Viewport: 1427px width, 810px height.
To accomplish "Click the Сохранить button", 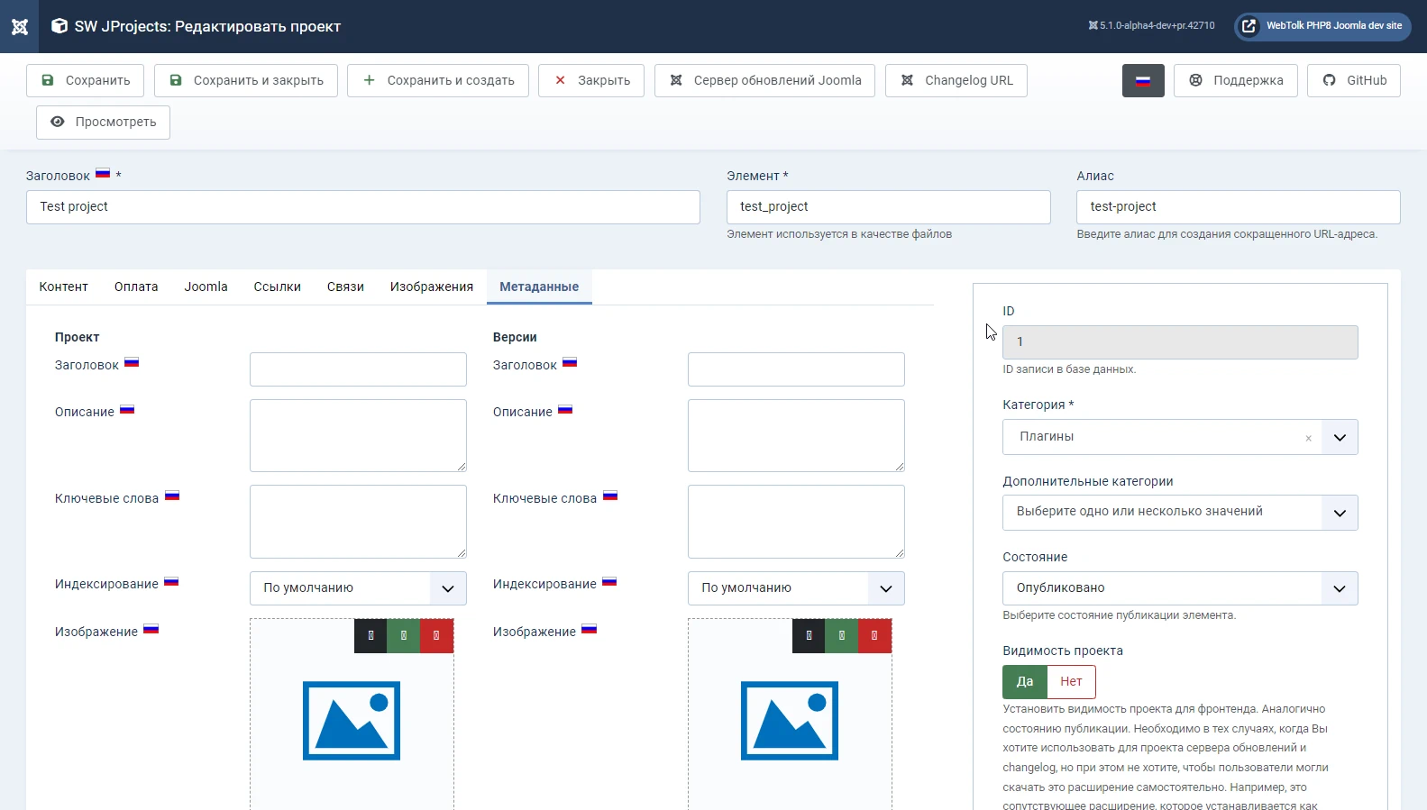I will click(86, 80).
